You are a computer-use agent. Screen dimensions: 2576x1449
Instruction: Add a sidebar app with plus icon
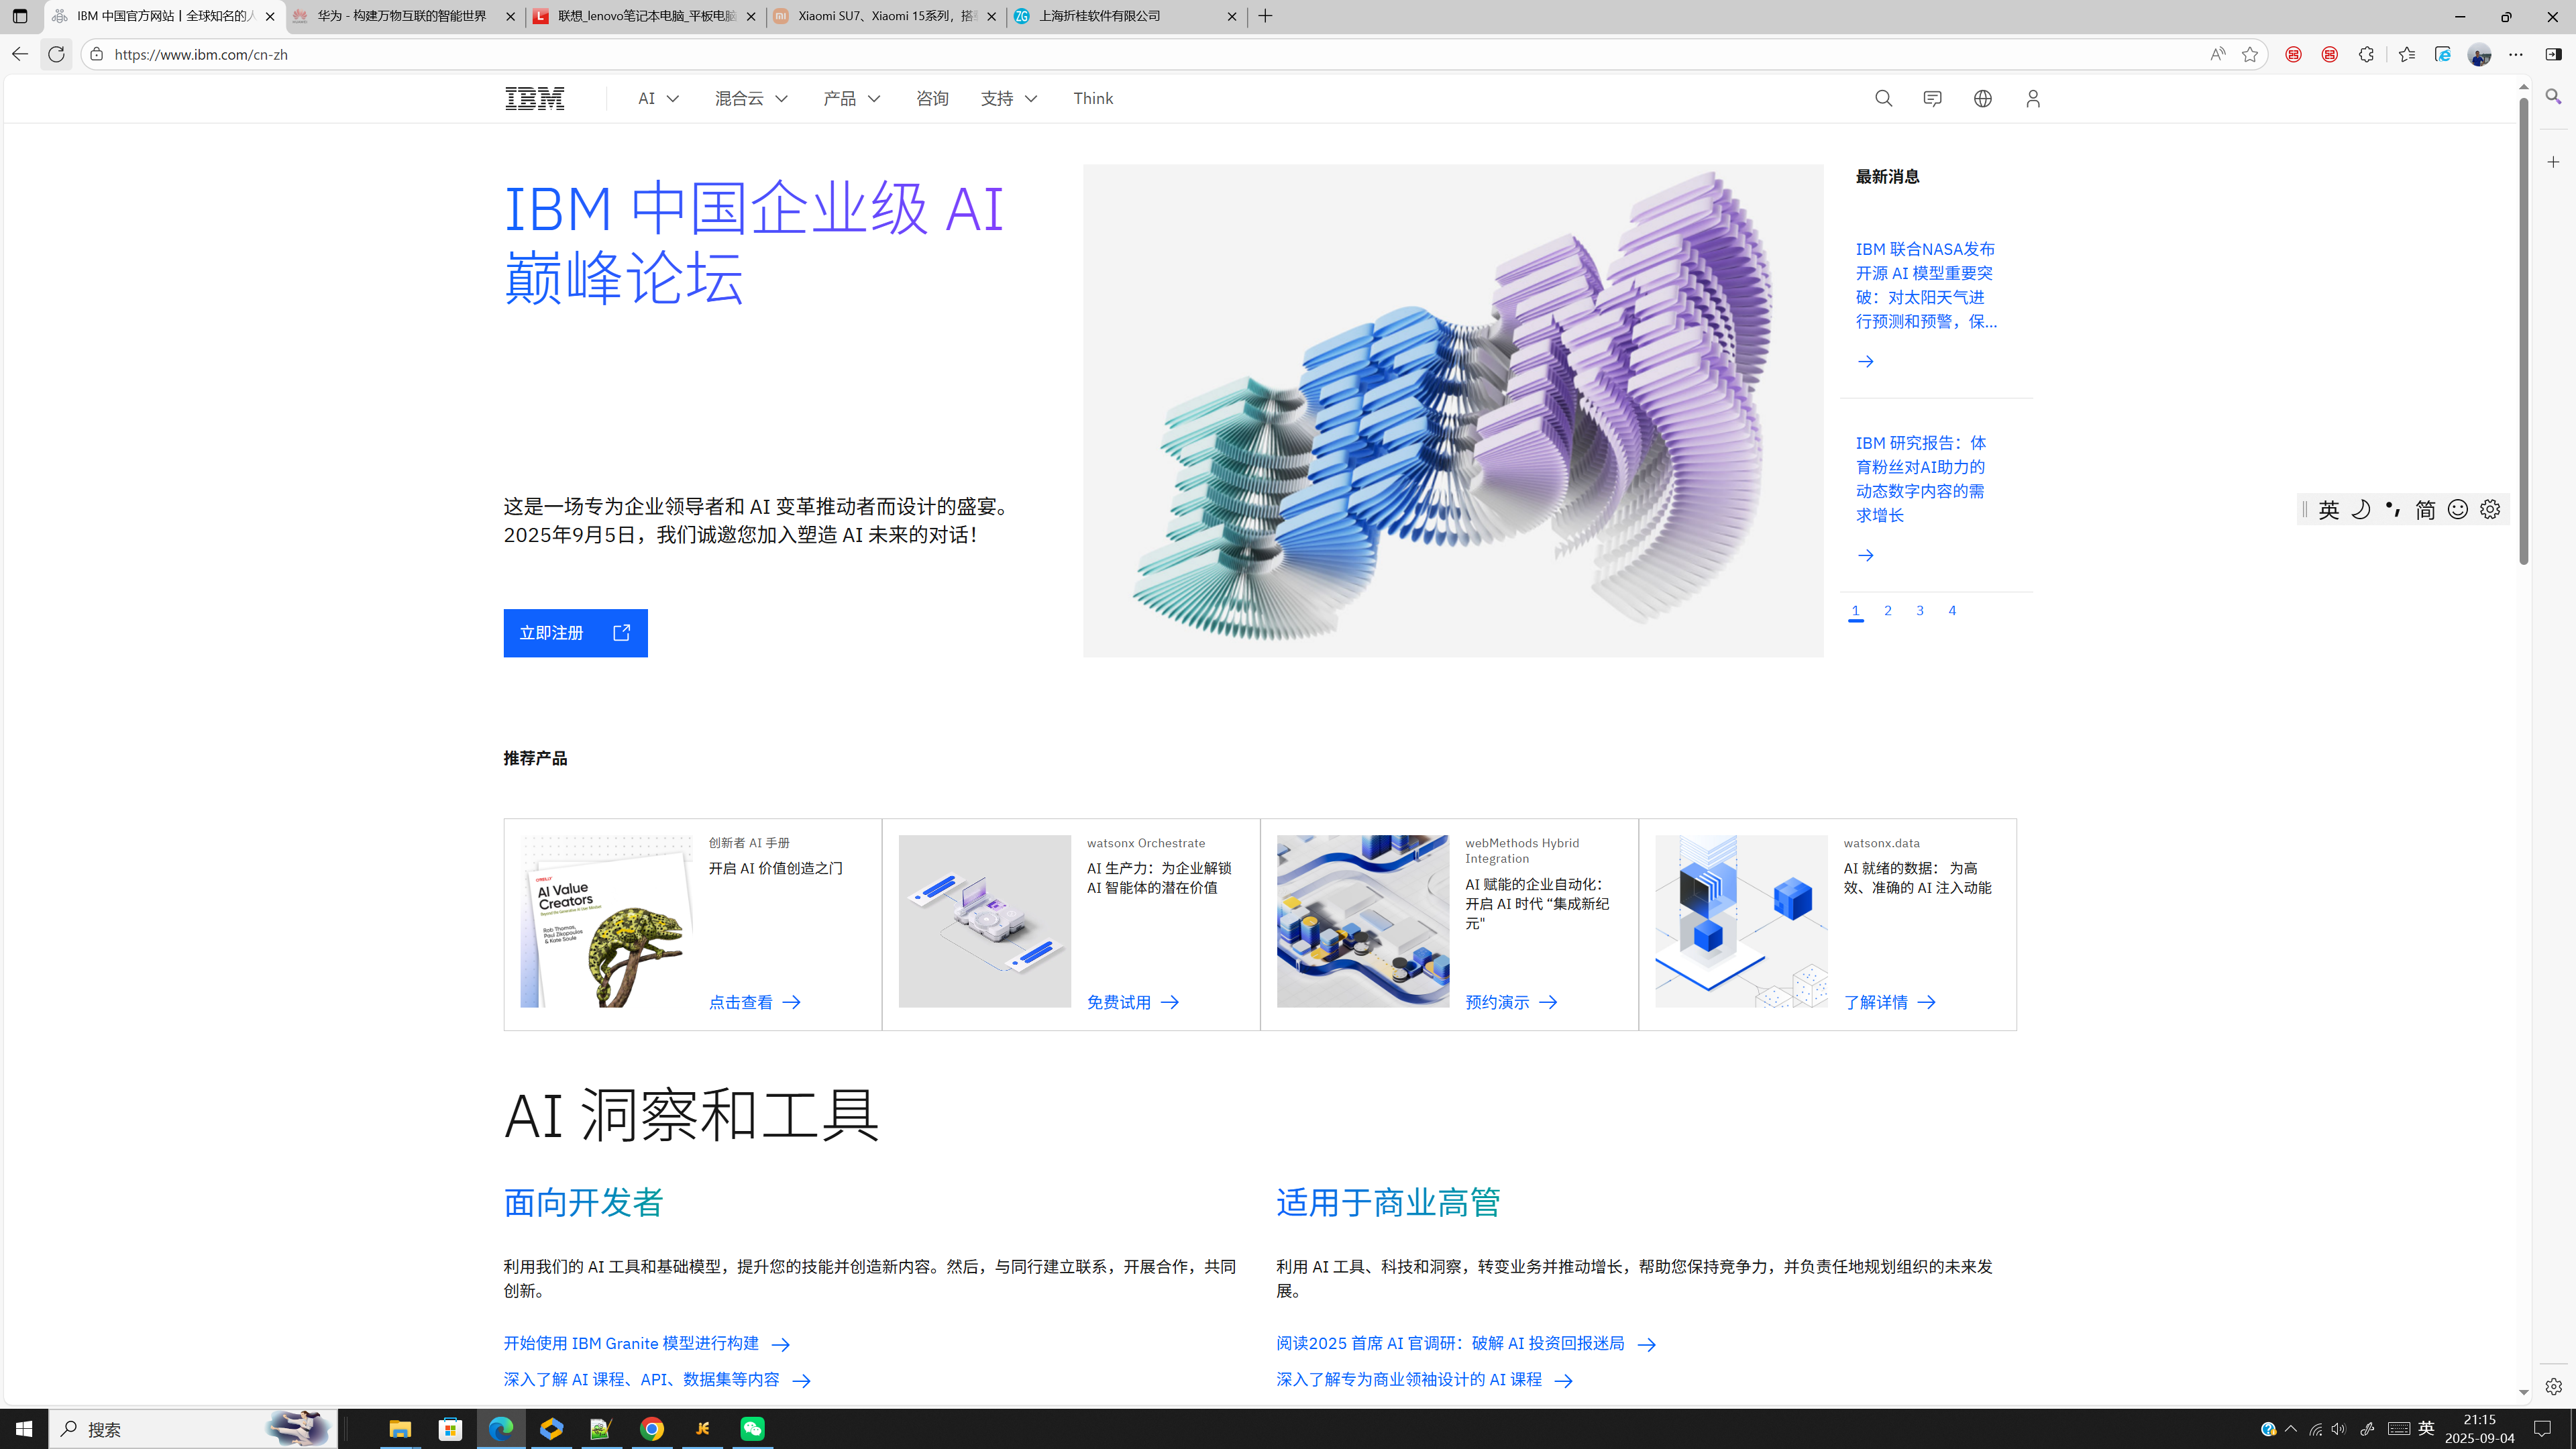tap(2553, 162)
